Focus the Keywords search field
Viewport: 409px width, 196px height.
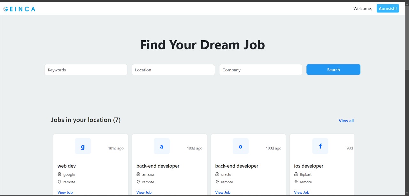point(86,70)
